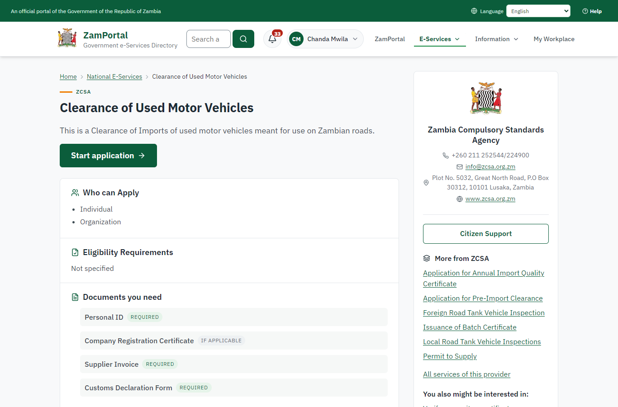Open the info@zcsa.org.zm email link
Viewport: 618px width, 407px height.
[x=490, y=167]
